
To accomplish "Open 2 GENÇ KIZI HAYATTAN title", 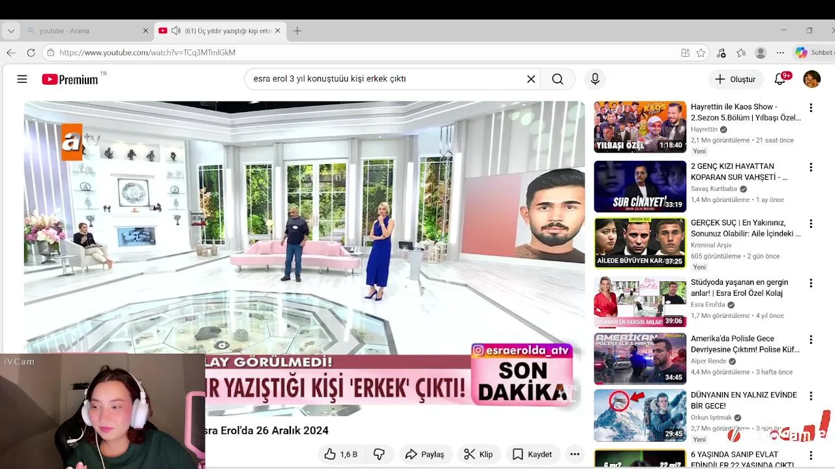I will tap(739, 172).
